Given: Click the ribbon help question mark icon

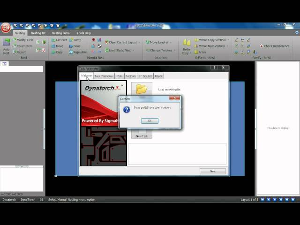Looking at the screenshot, I should pyautogui.click(x=297, y=32).
